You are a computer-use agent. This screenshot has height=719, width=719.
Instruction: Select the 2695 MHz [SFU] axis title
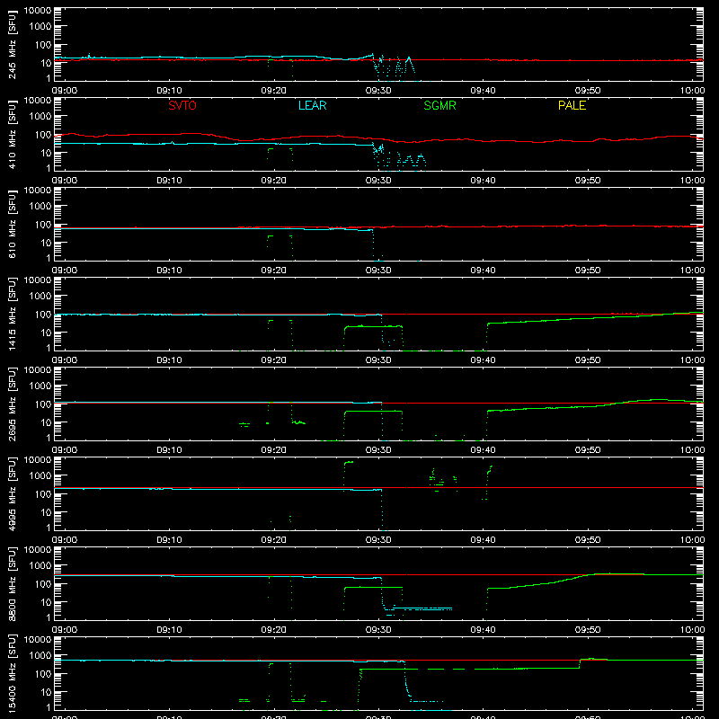tap(13, 404)
